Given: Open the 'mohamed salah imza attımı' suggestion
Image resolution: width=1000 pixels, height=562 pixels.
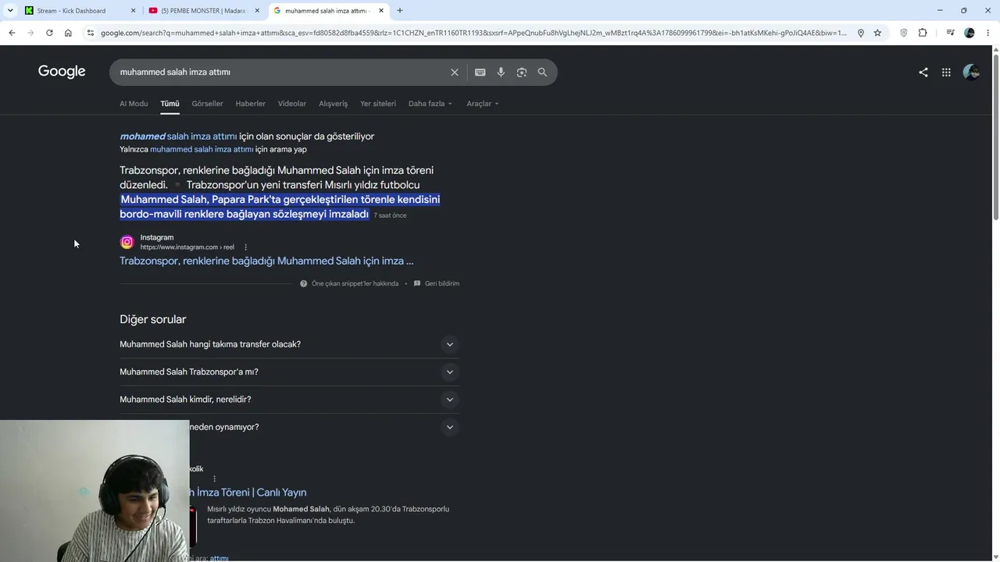Looking at the screenshot, I should 178,137.
